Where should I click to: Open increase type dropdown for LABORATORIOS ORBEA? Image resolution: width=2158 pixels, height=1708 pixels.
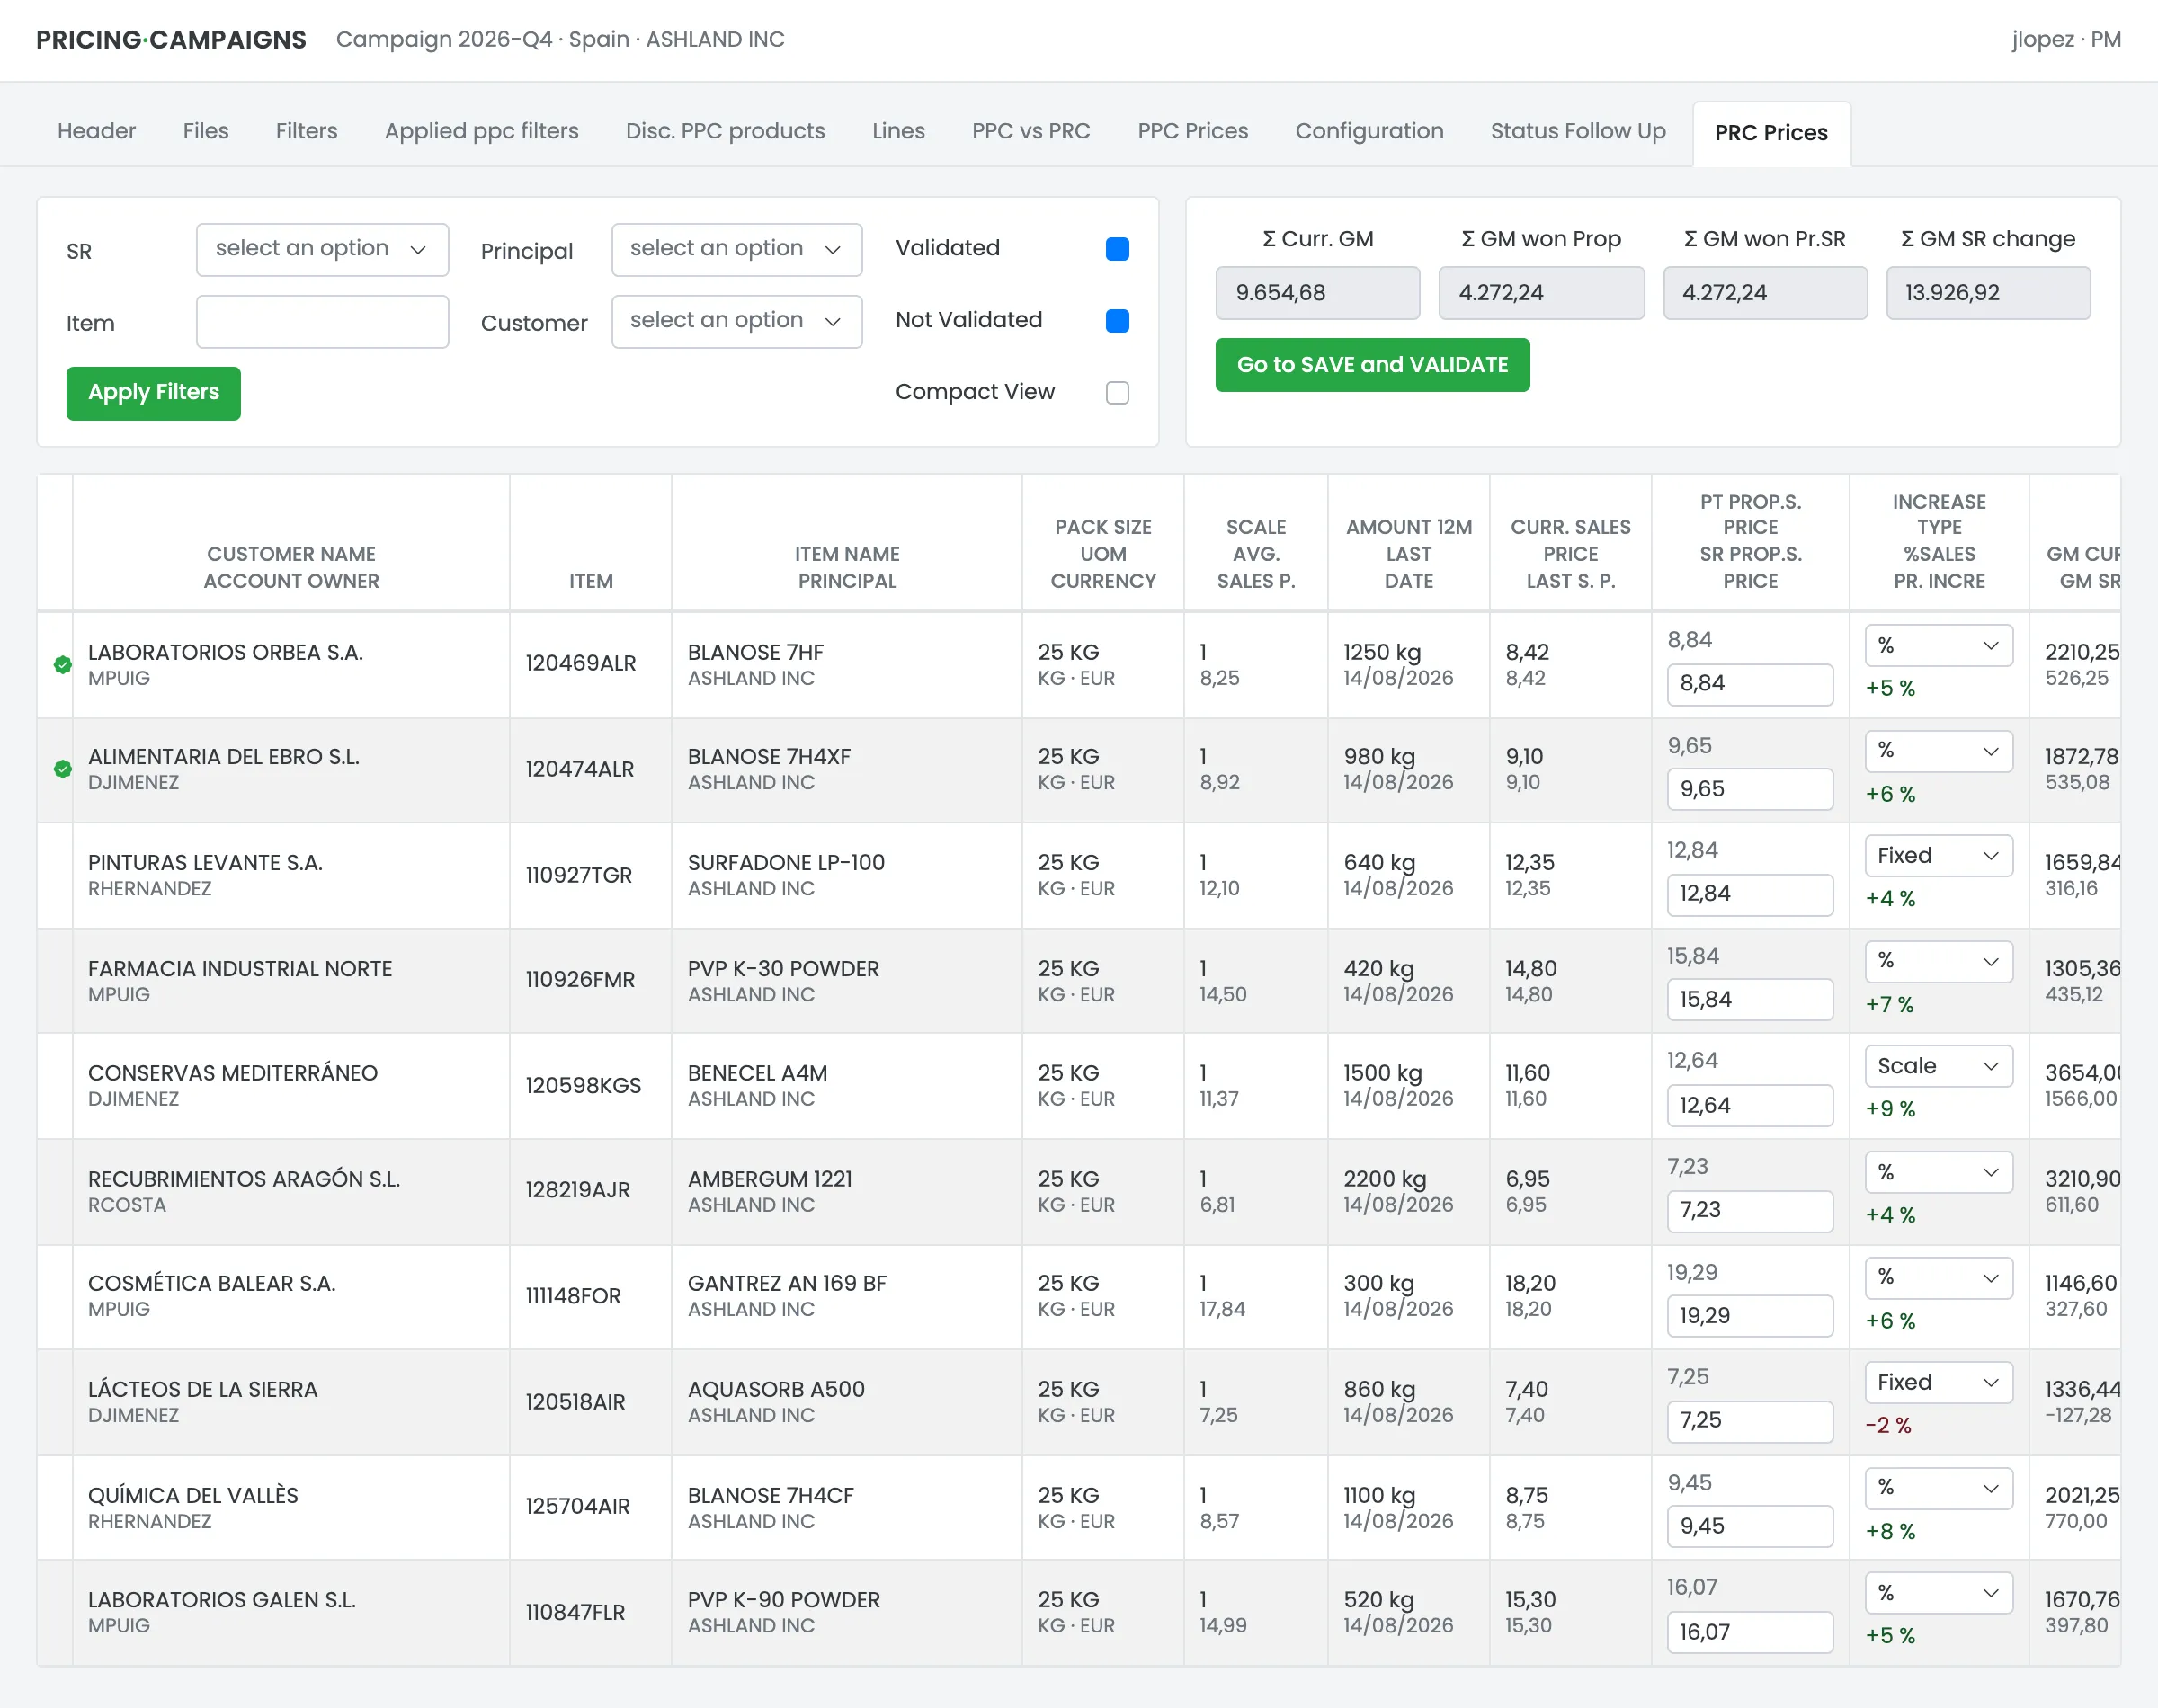[1938, 645]
